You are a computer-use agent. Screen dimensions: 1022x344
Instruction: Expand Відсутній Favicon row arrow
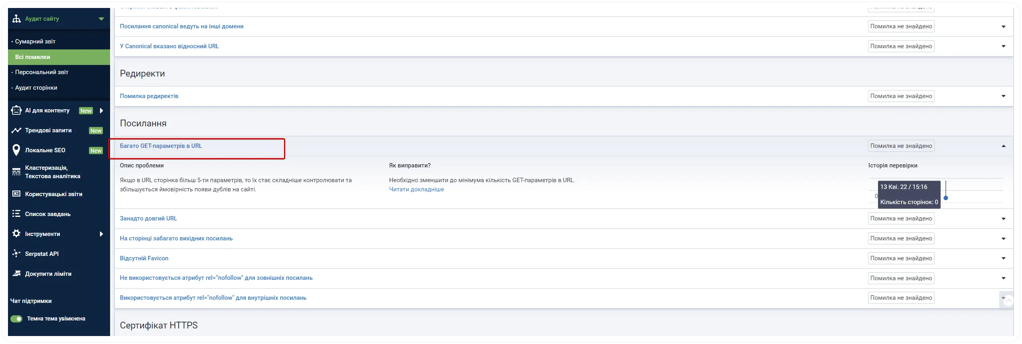point(1004,258)
